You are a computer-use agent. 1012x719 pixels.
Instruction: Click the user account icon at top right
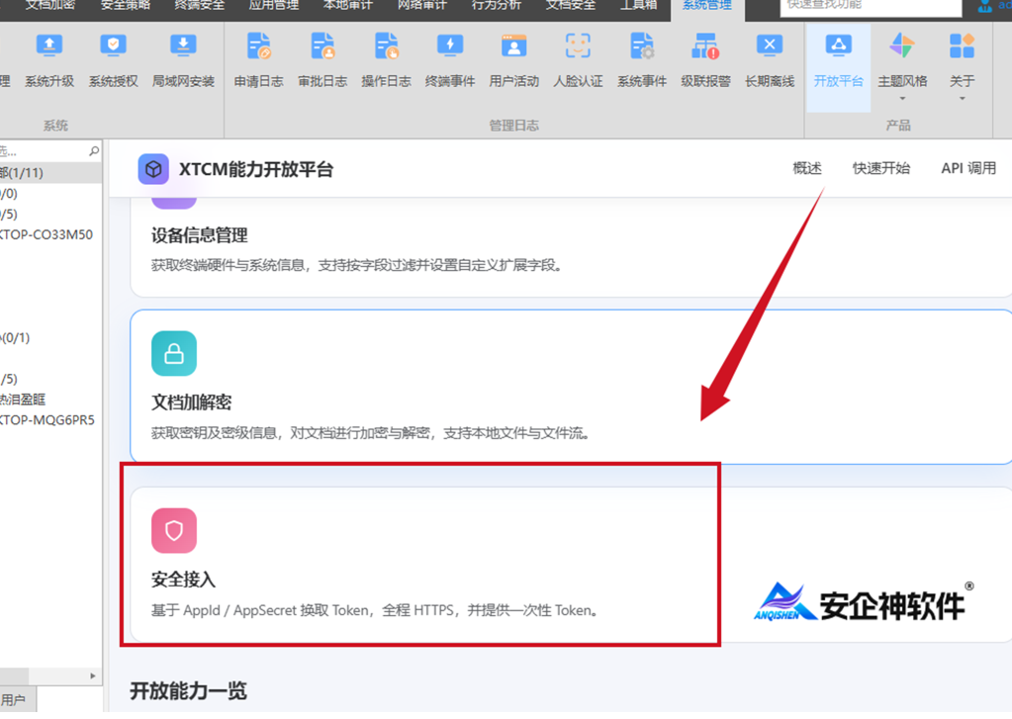985,6
